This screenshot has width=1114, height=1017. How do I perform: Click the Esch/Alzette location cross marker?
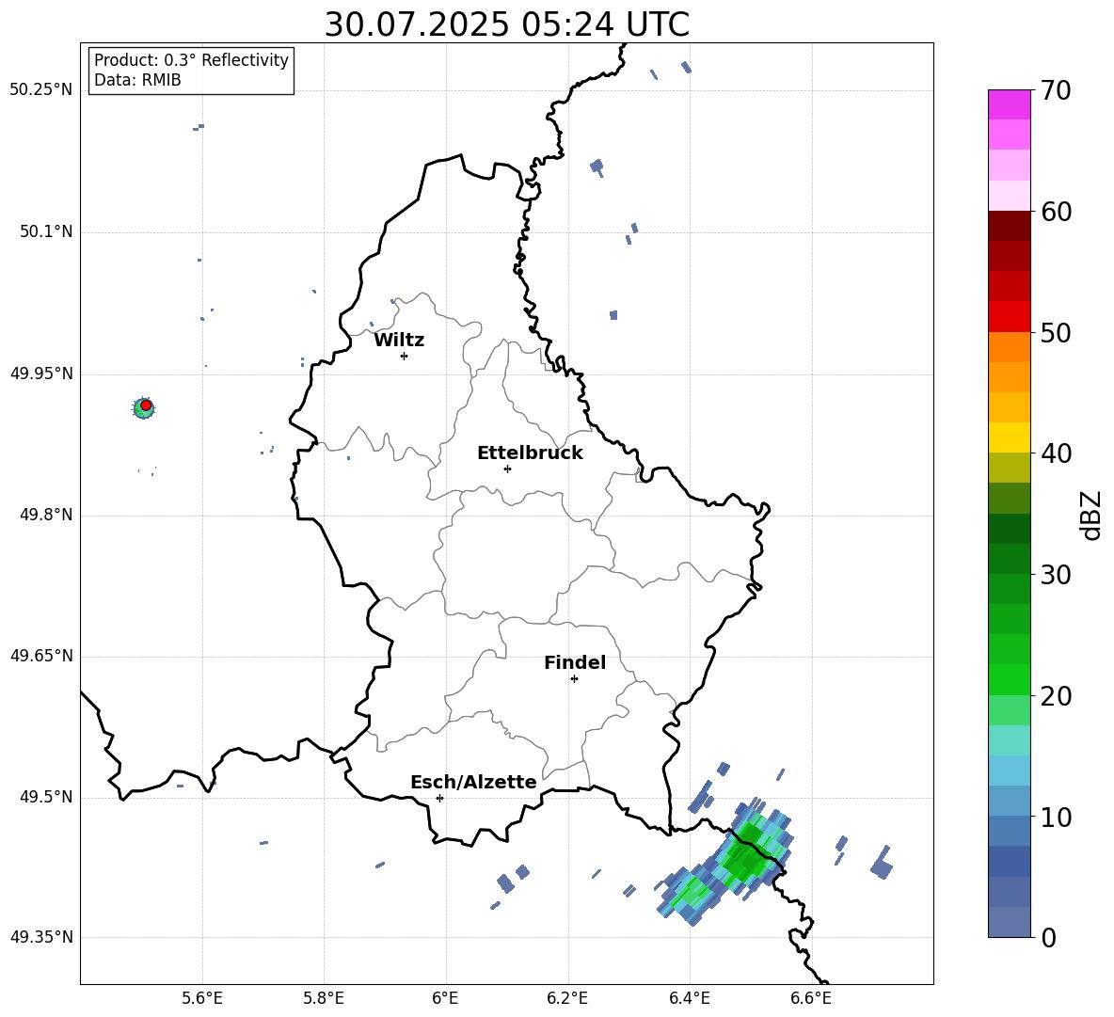coord(439,798)
